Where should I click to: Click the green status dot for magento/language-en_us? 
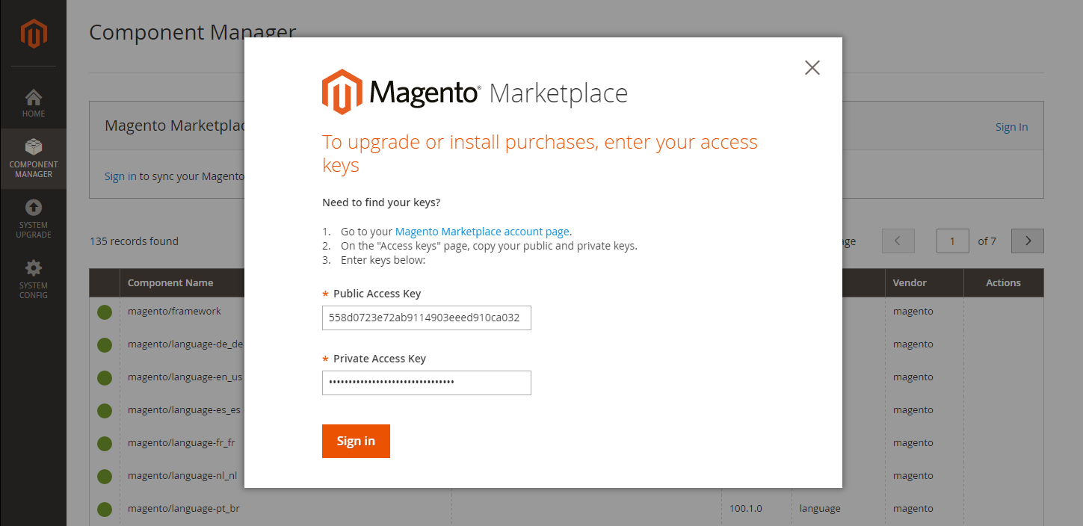(105, 377)
